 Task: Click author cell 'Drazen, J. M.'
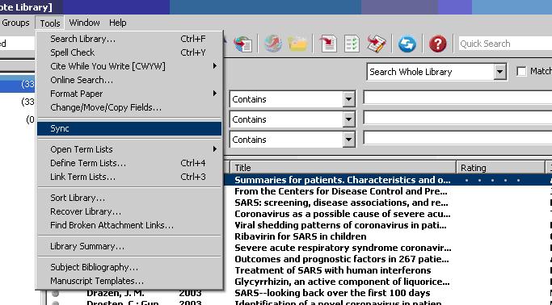pyautogui.click(x=115, y=293)
